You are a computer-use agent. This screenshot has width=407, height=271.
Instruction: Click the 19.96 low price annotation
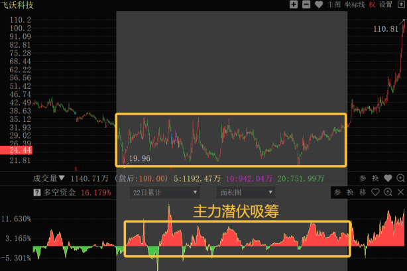tap(140, 158)
